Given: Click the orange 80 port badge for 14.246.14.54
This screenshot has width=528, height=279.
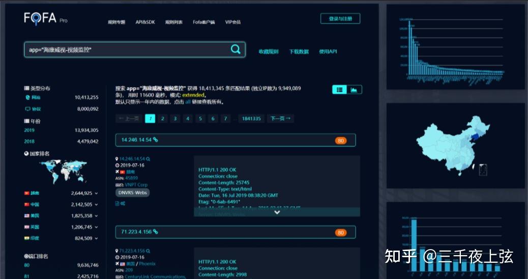Looking at the screenshot, I should pos(341,141).
